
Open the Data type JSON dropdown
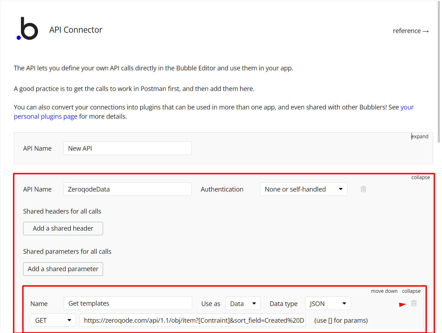328,303
